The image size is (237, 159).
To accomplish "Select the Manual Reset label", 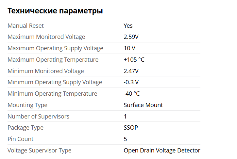I will pos(25,25).
